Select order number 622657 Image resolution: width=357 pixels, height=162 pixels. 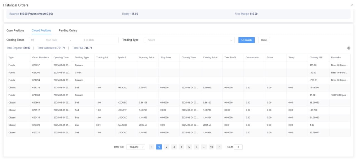pyautogui.click(x=36, y=65)
